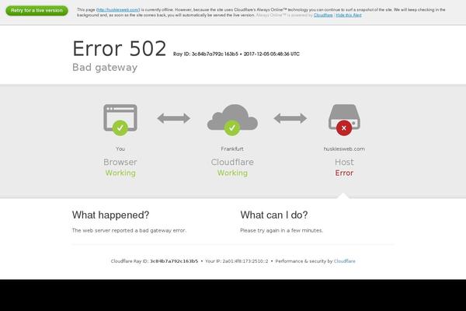
Task: Click the green checkmark on the browser icon
Action: [120, 128]
